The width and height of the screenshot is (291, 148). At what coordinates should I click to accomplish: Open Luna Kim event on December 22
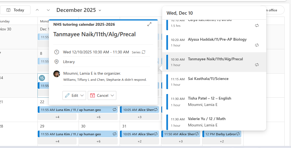point(78,110)
